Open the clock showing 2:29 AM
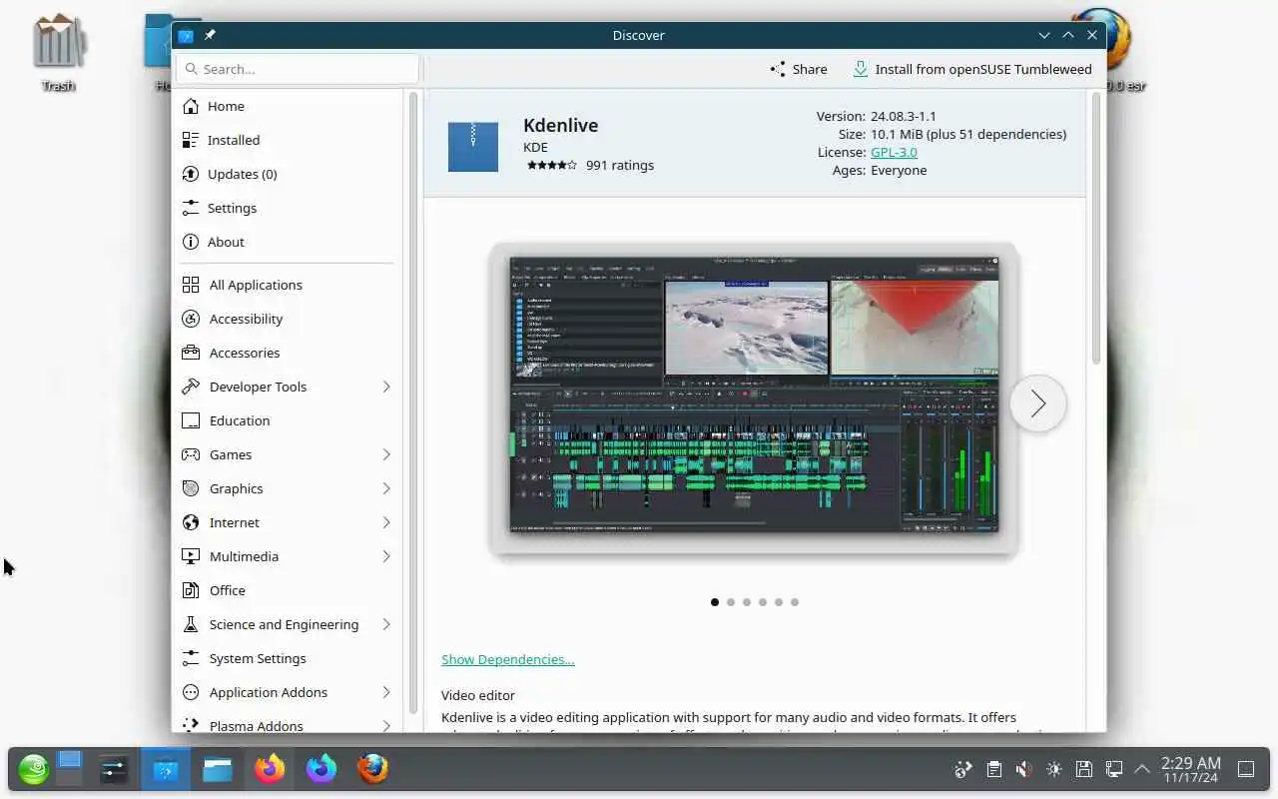The width and height of the screenshot is (1278, 799). tap(1190, 769)
